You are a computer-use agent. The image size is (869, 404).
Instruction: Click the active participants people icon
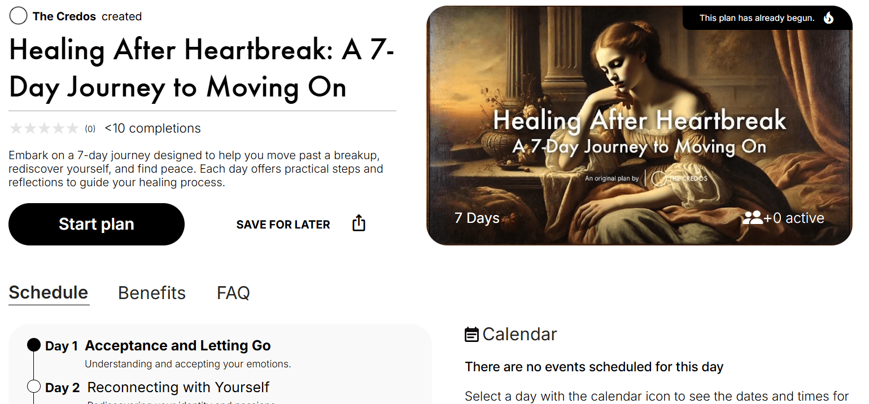(753, 218)
